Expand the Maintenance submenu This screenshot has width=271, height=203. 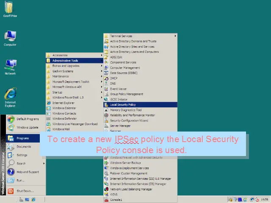(x=75, y=76)
